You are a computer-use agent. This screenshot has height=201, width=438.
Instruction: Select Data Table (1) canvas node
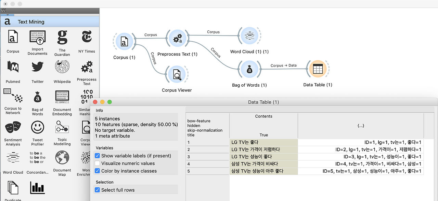coord(318,69)
